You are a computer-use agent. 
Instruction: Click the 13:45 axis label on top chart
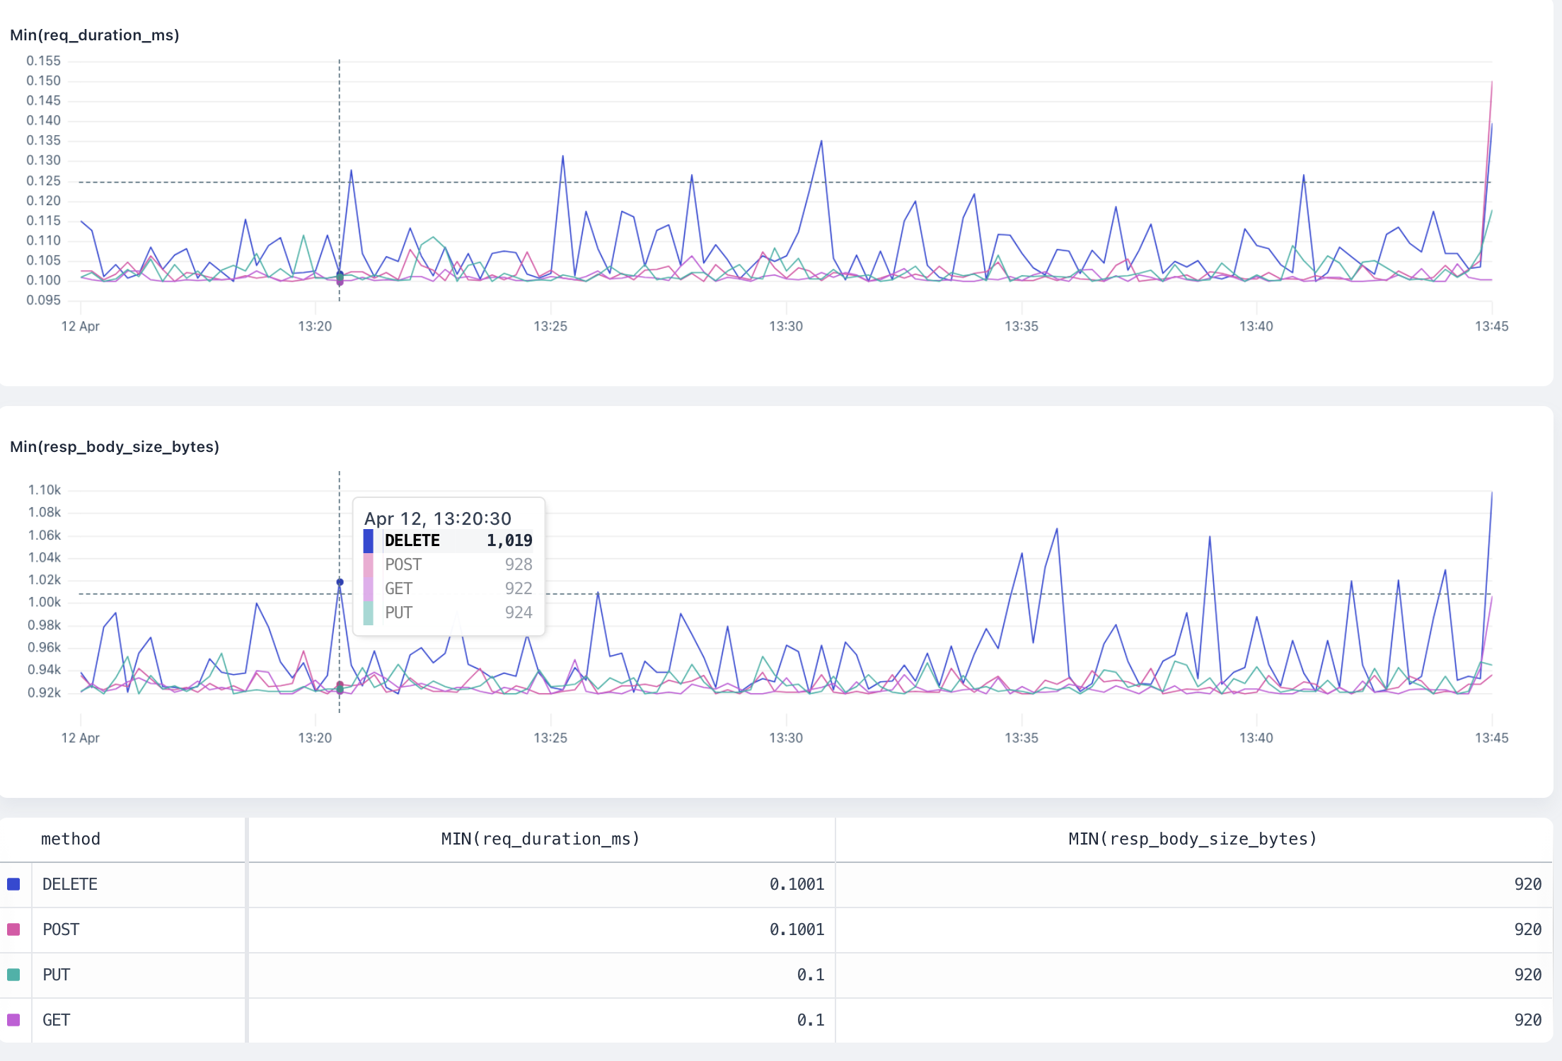(1492, 326)
